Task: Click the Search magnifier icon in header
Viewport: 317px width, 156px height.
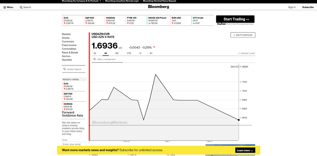Action: click(21, 7)
